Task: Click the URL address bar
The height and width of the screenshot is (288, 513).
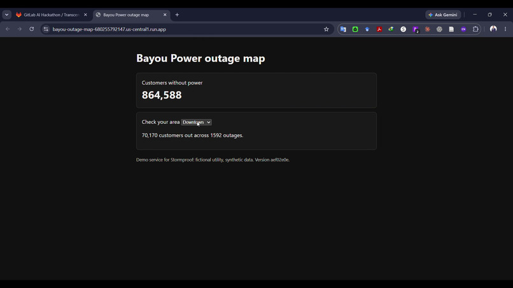Action: [186, 29]
